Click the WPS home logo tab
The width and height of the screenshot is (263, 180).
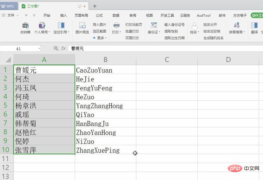pos(8,6)
